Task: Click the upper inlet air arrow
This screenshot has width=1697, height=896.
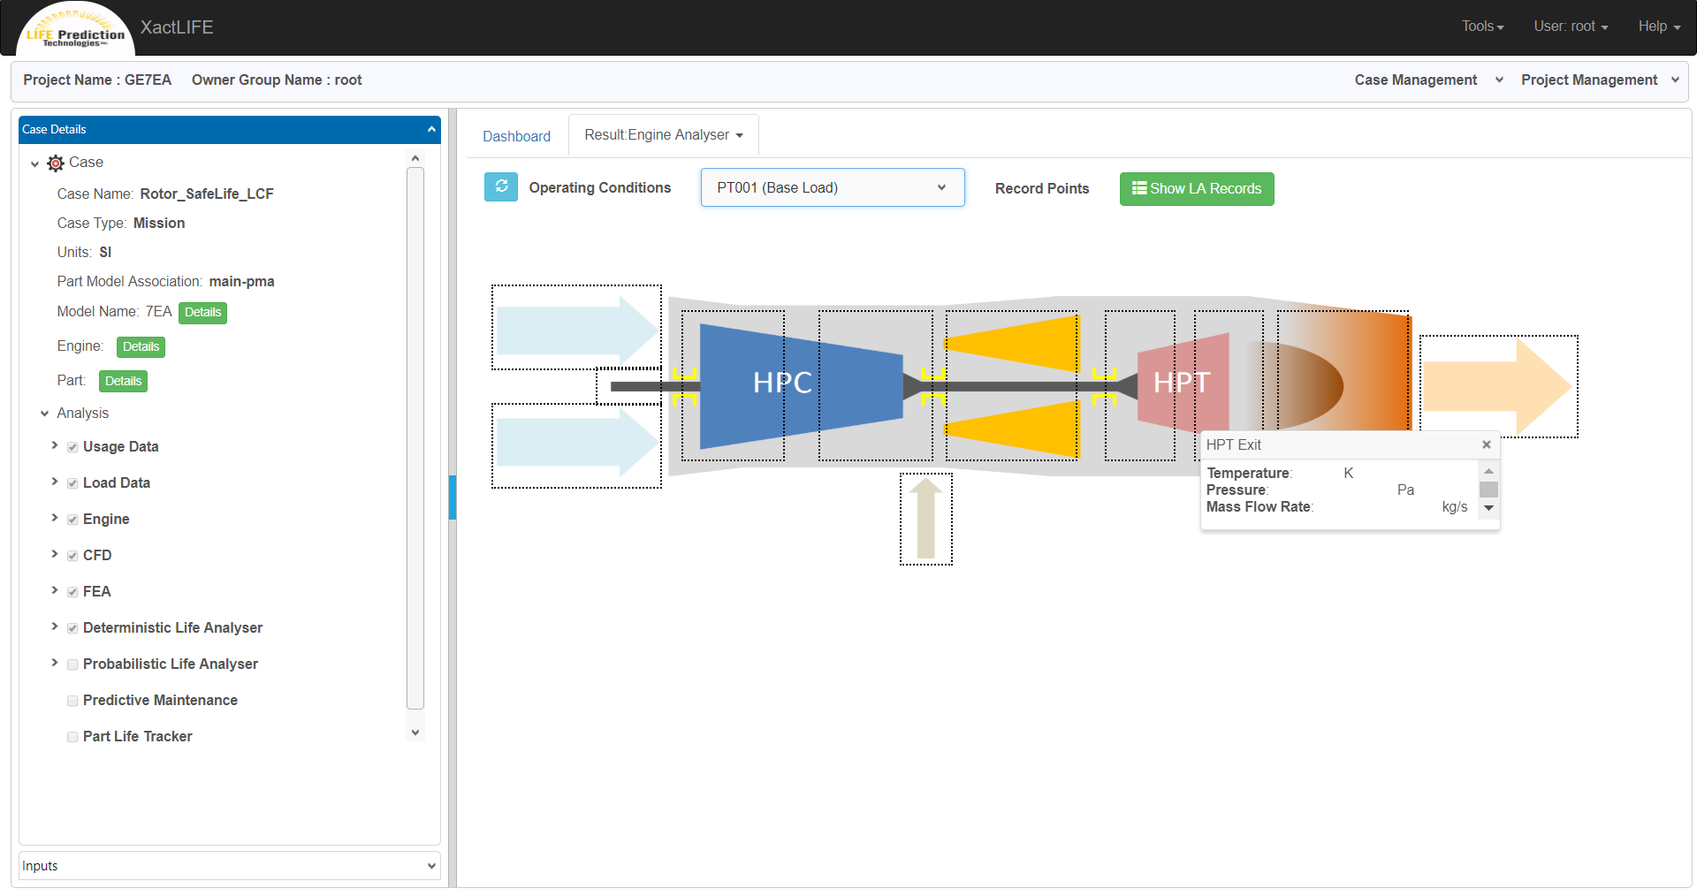Action: point(577,329)
